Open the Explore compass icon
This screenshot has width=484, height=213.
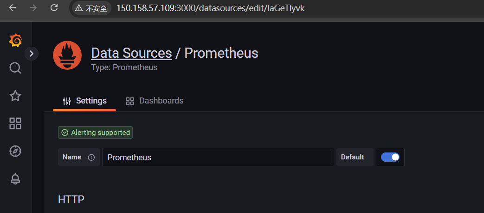pos(15,151)
